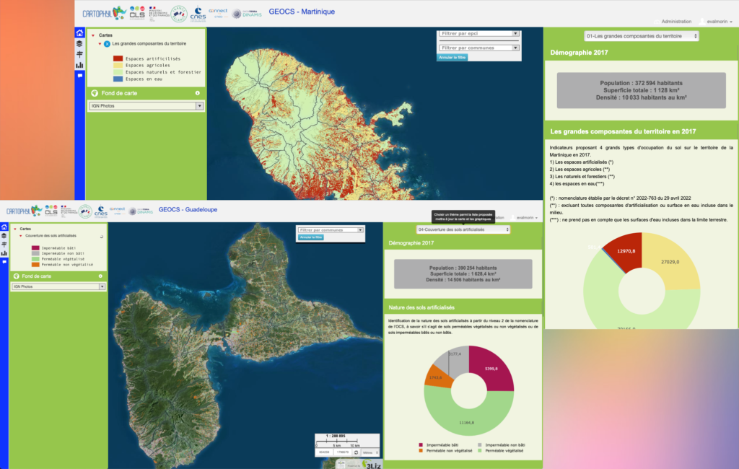The width and height of the screenshot is (739, 469).
Task: Open IGN Photos basemap dropdown in Guadeloupe
Action: pos(58,286)
